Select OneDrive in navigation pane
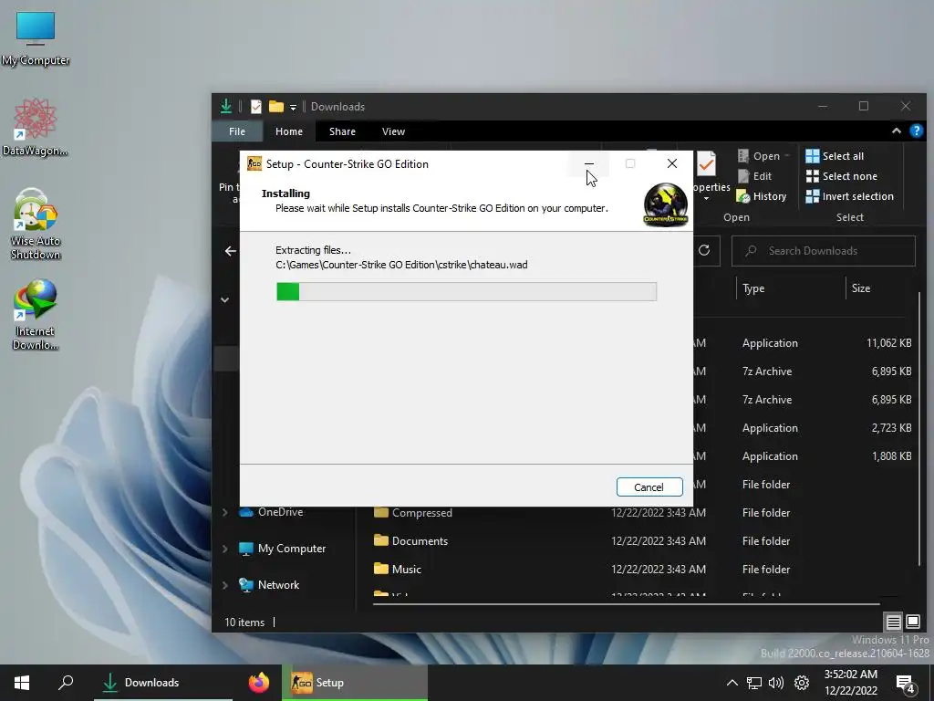This screenshot has height=701, width=934. (x=271, y=512)
